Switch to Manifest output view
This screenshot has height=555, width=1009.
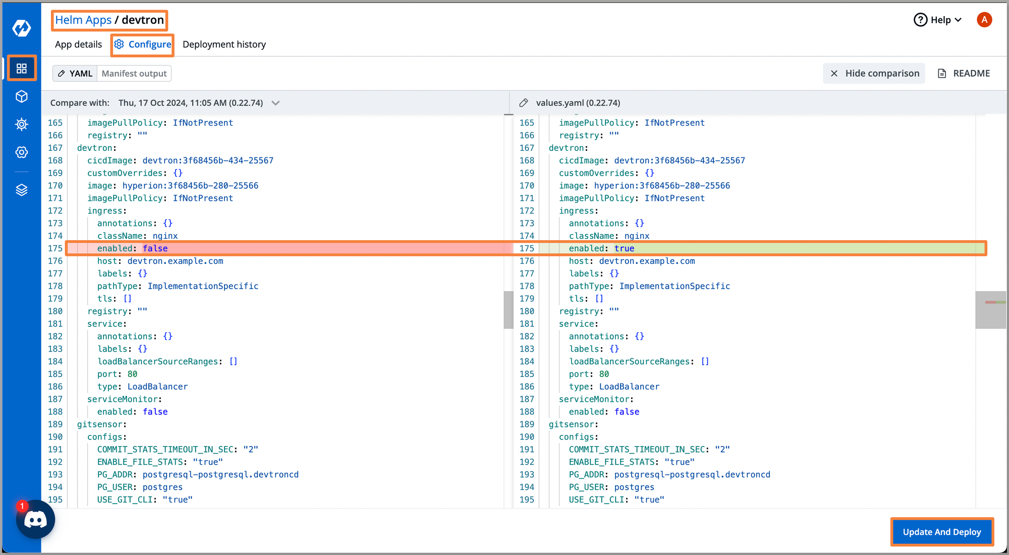(134, 74)
